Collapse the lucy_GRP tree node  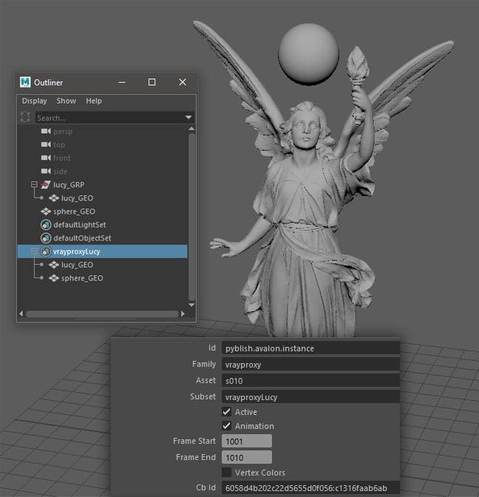pos(34,184)
